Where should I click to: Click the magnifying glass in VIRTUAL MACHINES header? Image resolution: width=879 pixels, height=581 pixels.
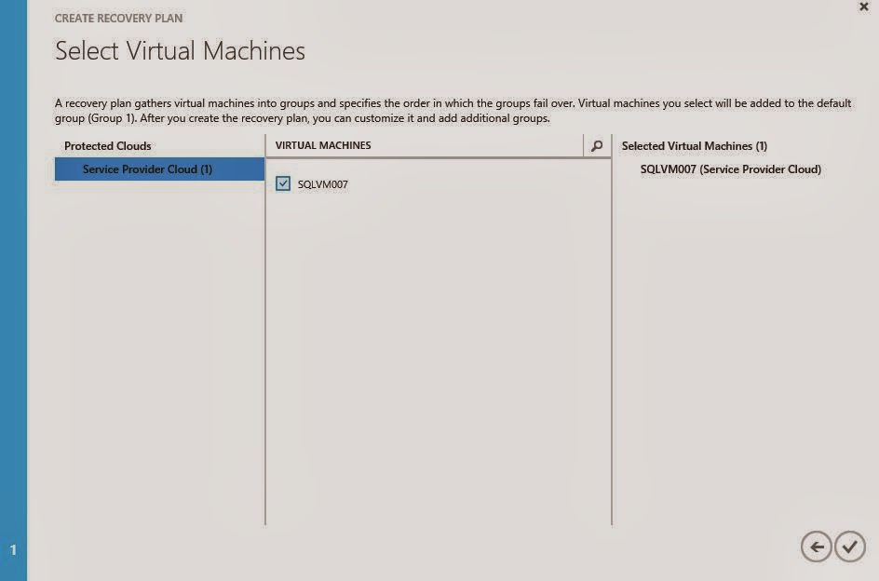point(597,145)
